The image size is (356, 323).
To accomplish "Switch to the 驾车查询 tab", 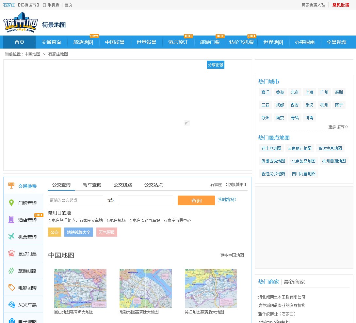I will click(92, 185).
